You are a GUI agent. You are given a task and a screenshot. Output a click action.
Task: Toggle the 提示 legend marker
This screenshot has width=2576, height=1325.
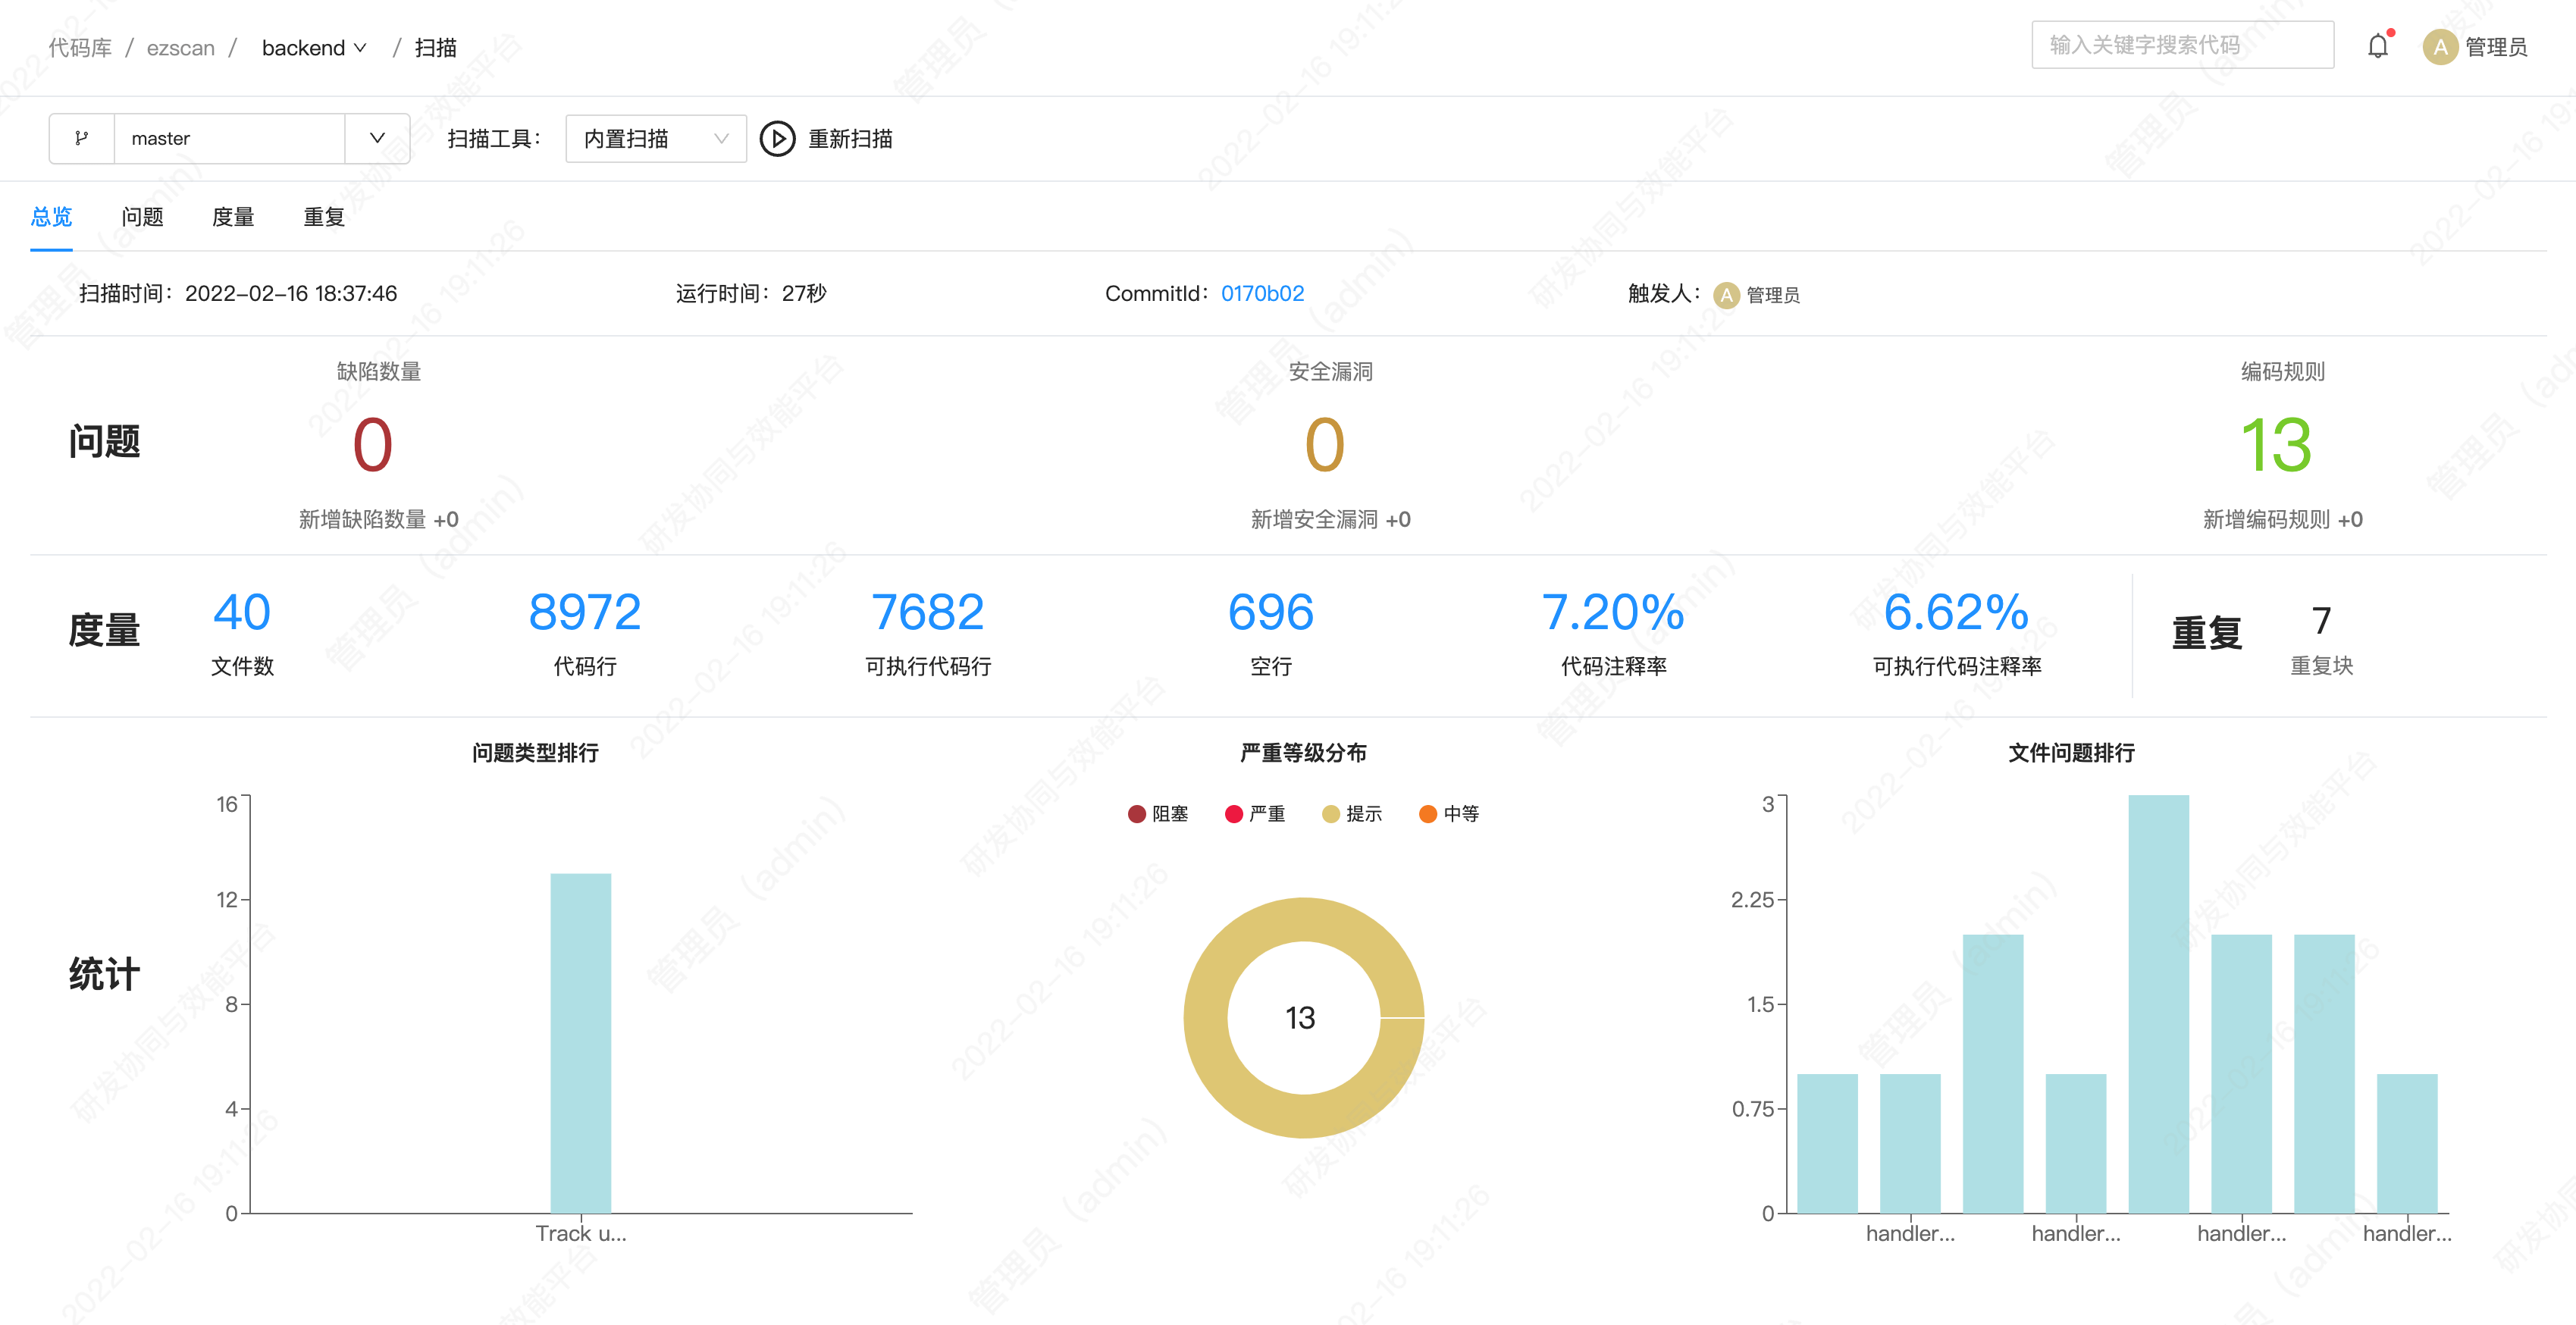[1330, 814]
